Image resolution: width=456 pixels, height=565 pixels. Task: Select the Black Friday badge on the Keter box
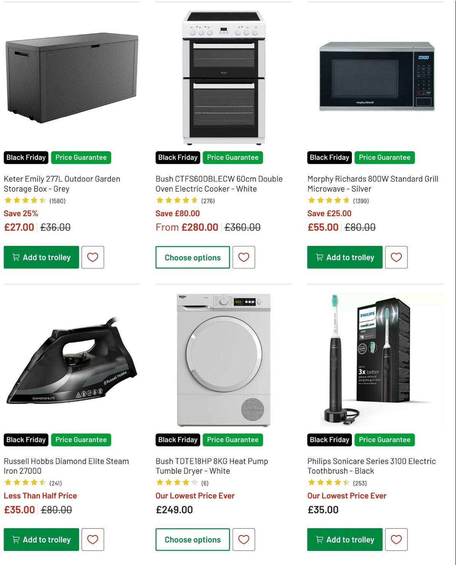[x=25, y=157]
